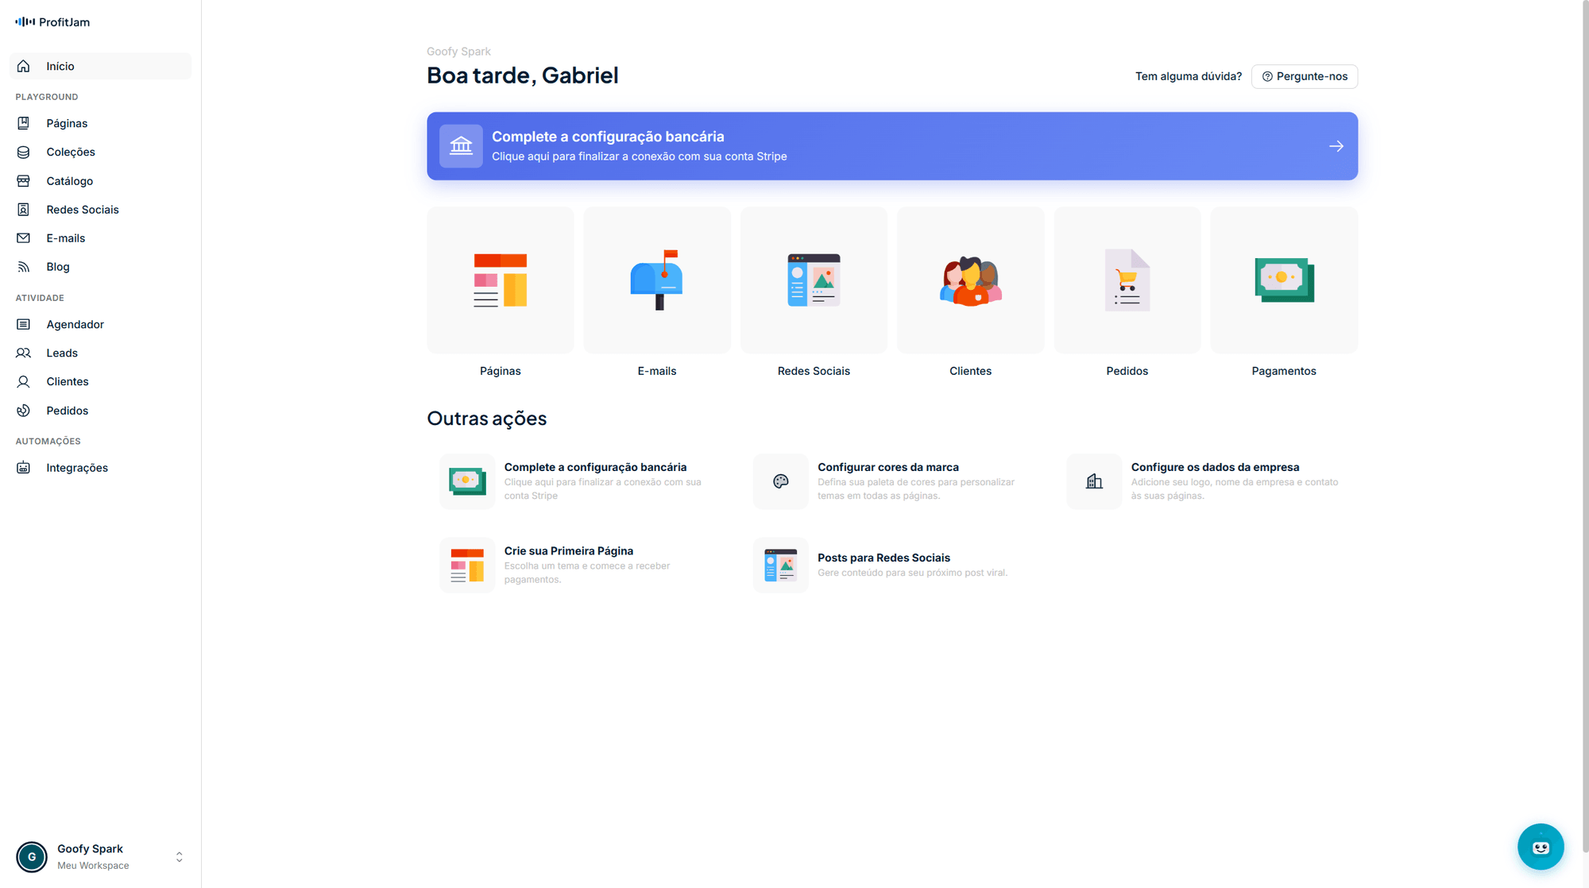Viewport: 1589px width, 888px height.
Task: Click the Integrações sidebar icon
Action: tap(24, 468)
